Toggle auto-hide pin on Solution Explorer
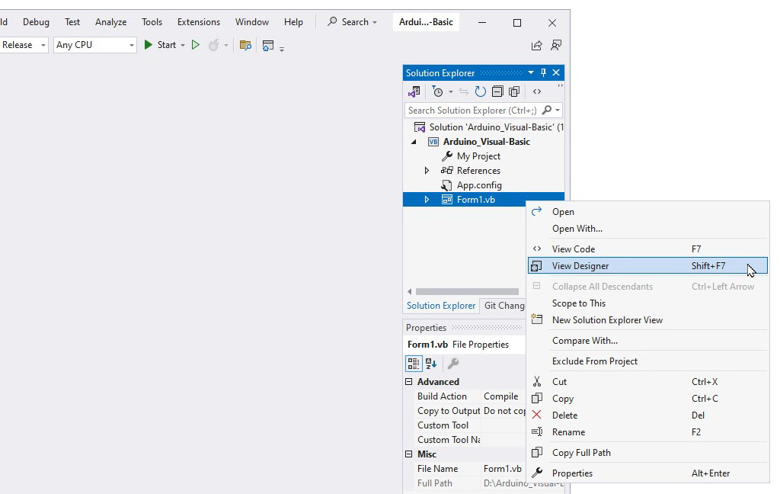780x494 pixels. pos(542,72)
